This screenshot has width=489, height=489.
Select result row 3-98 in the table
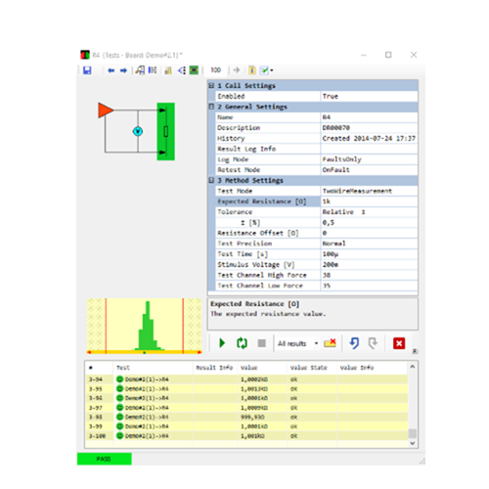tap(247, 417)
